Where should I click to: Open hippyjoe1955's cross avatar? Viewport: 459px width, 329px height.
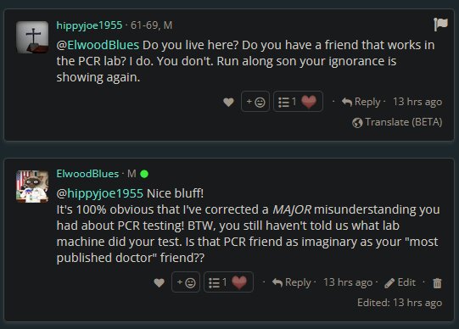pos(32,37)
